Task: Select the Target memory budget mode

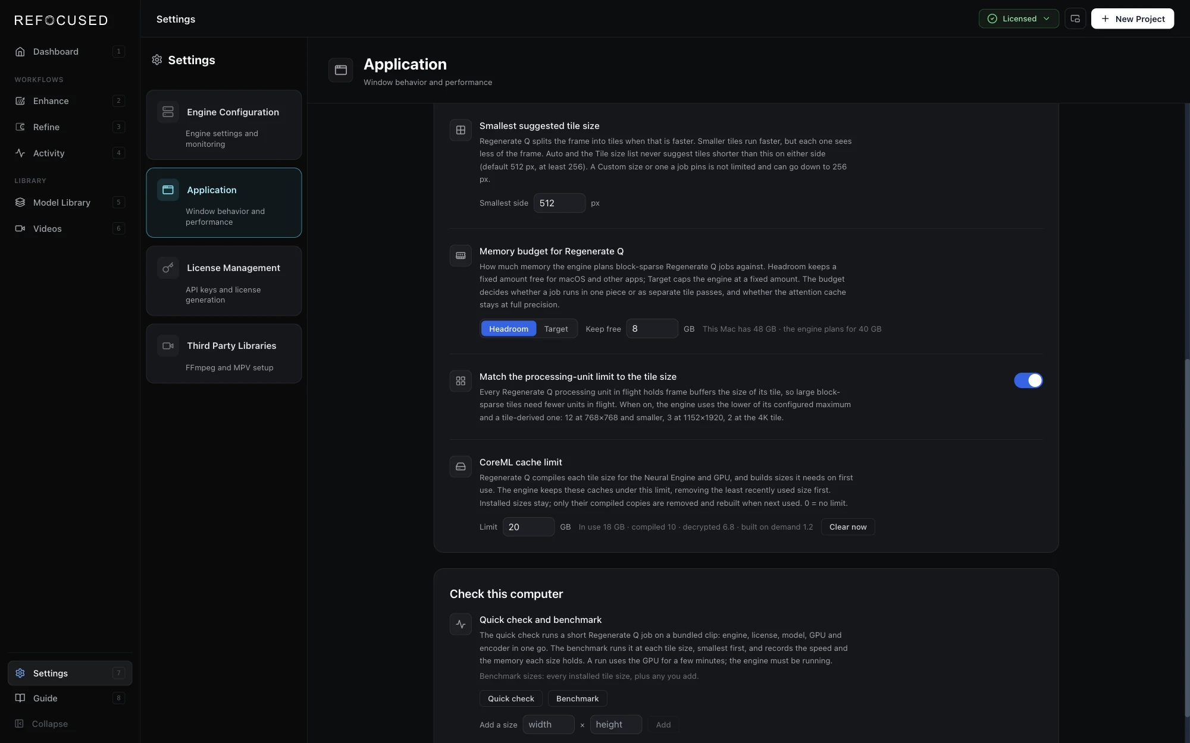Action: pyautogui.click(x=556, y=329)
